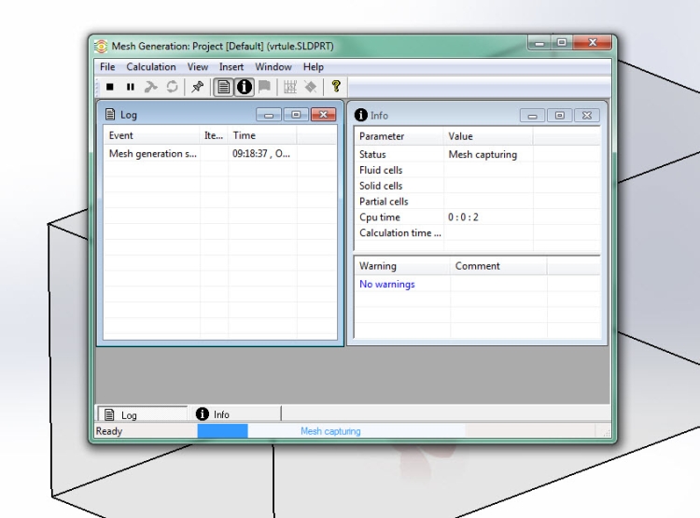Maximize the Mesh Generation main window
This screenshot has width=700, height=518.
click(x=562, y=42)
